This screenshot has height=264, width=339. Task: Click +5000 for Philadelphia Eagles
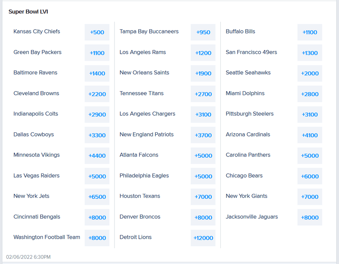click(x=203, y=176)
